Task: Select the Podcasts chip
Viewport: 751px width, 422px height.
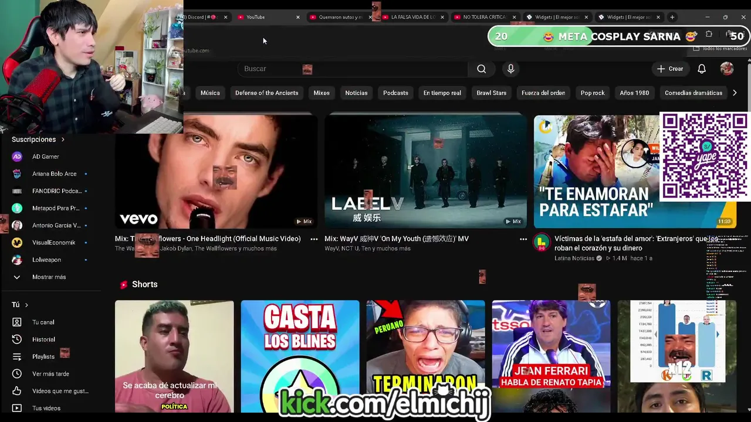Action: click(395, 93)
